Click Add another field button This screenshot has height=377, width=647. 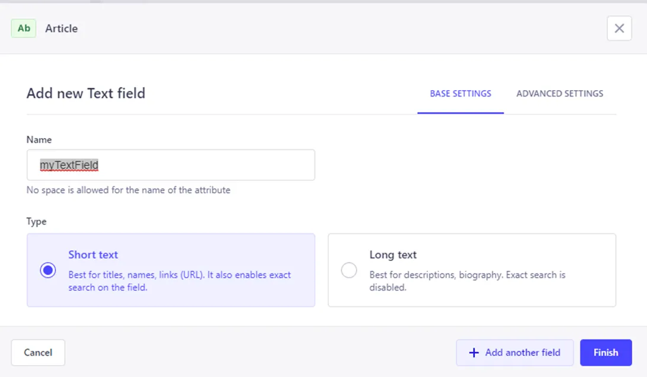[x=515, y=353]
